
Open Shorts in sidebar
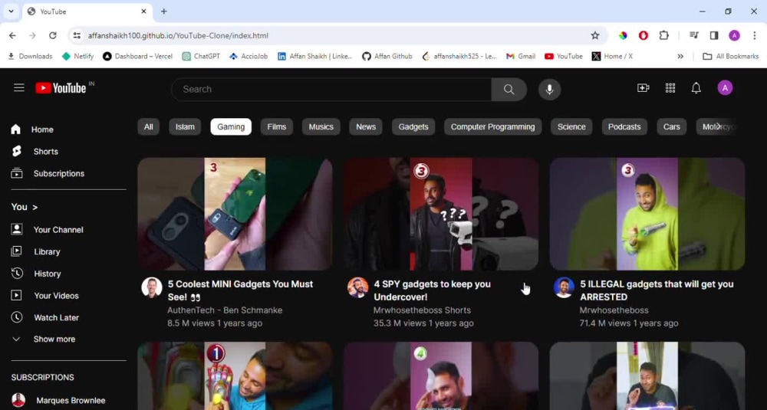click(35, 152)
